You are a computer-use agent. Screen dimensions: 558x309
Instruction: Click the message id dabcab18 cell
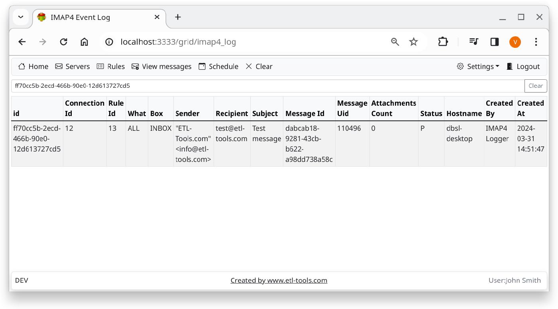click(309, 144)
